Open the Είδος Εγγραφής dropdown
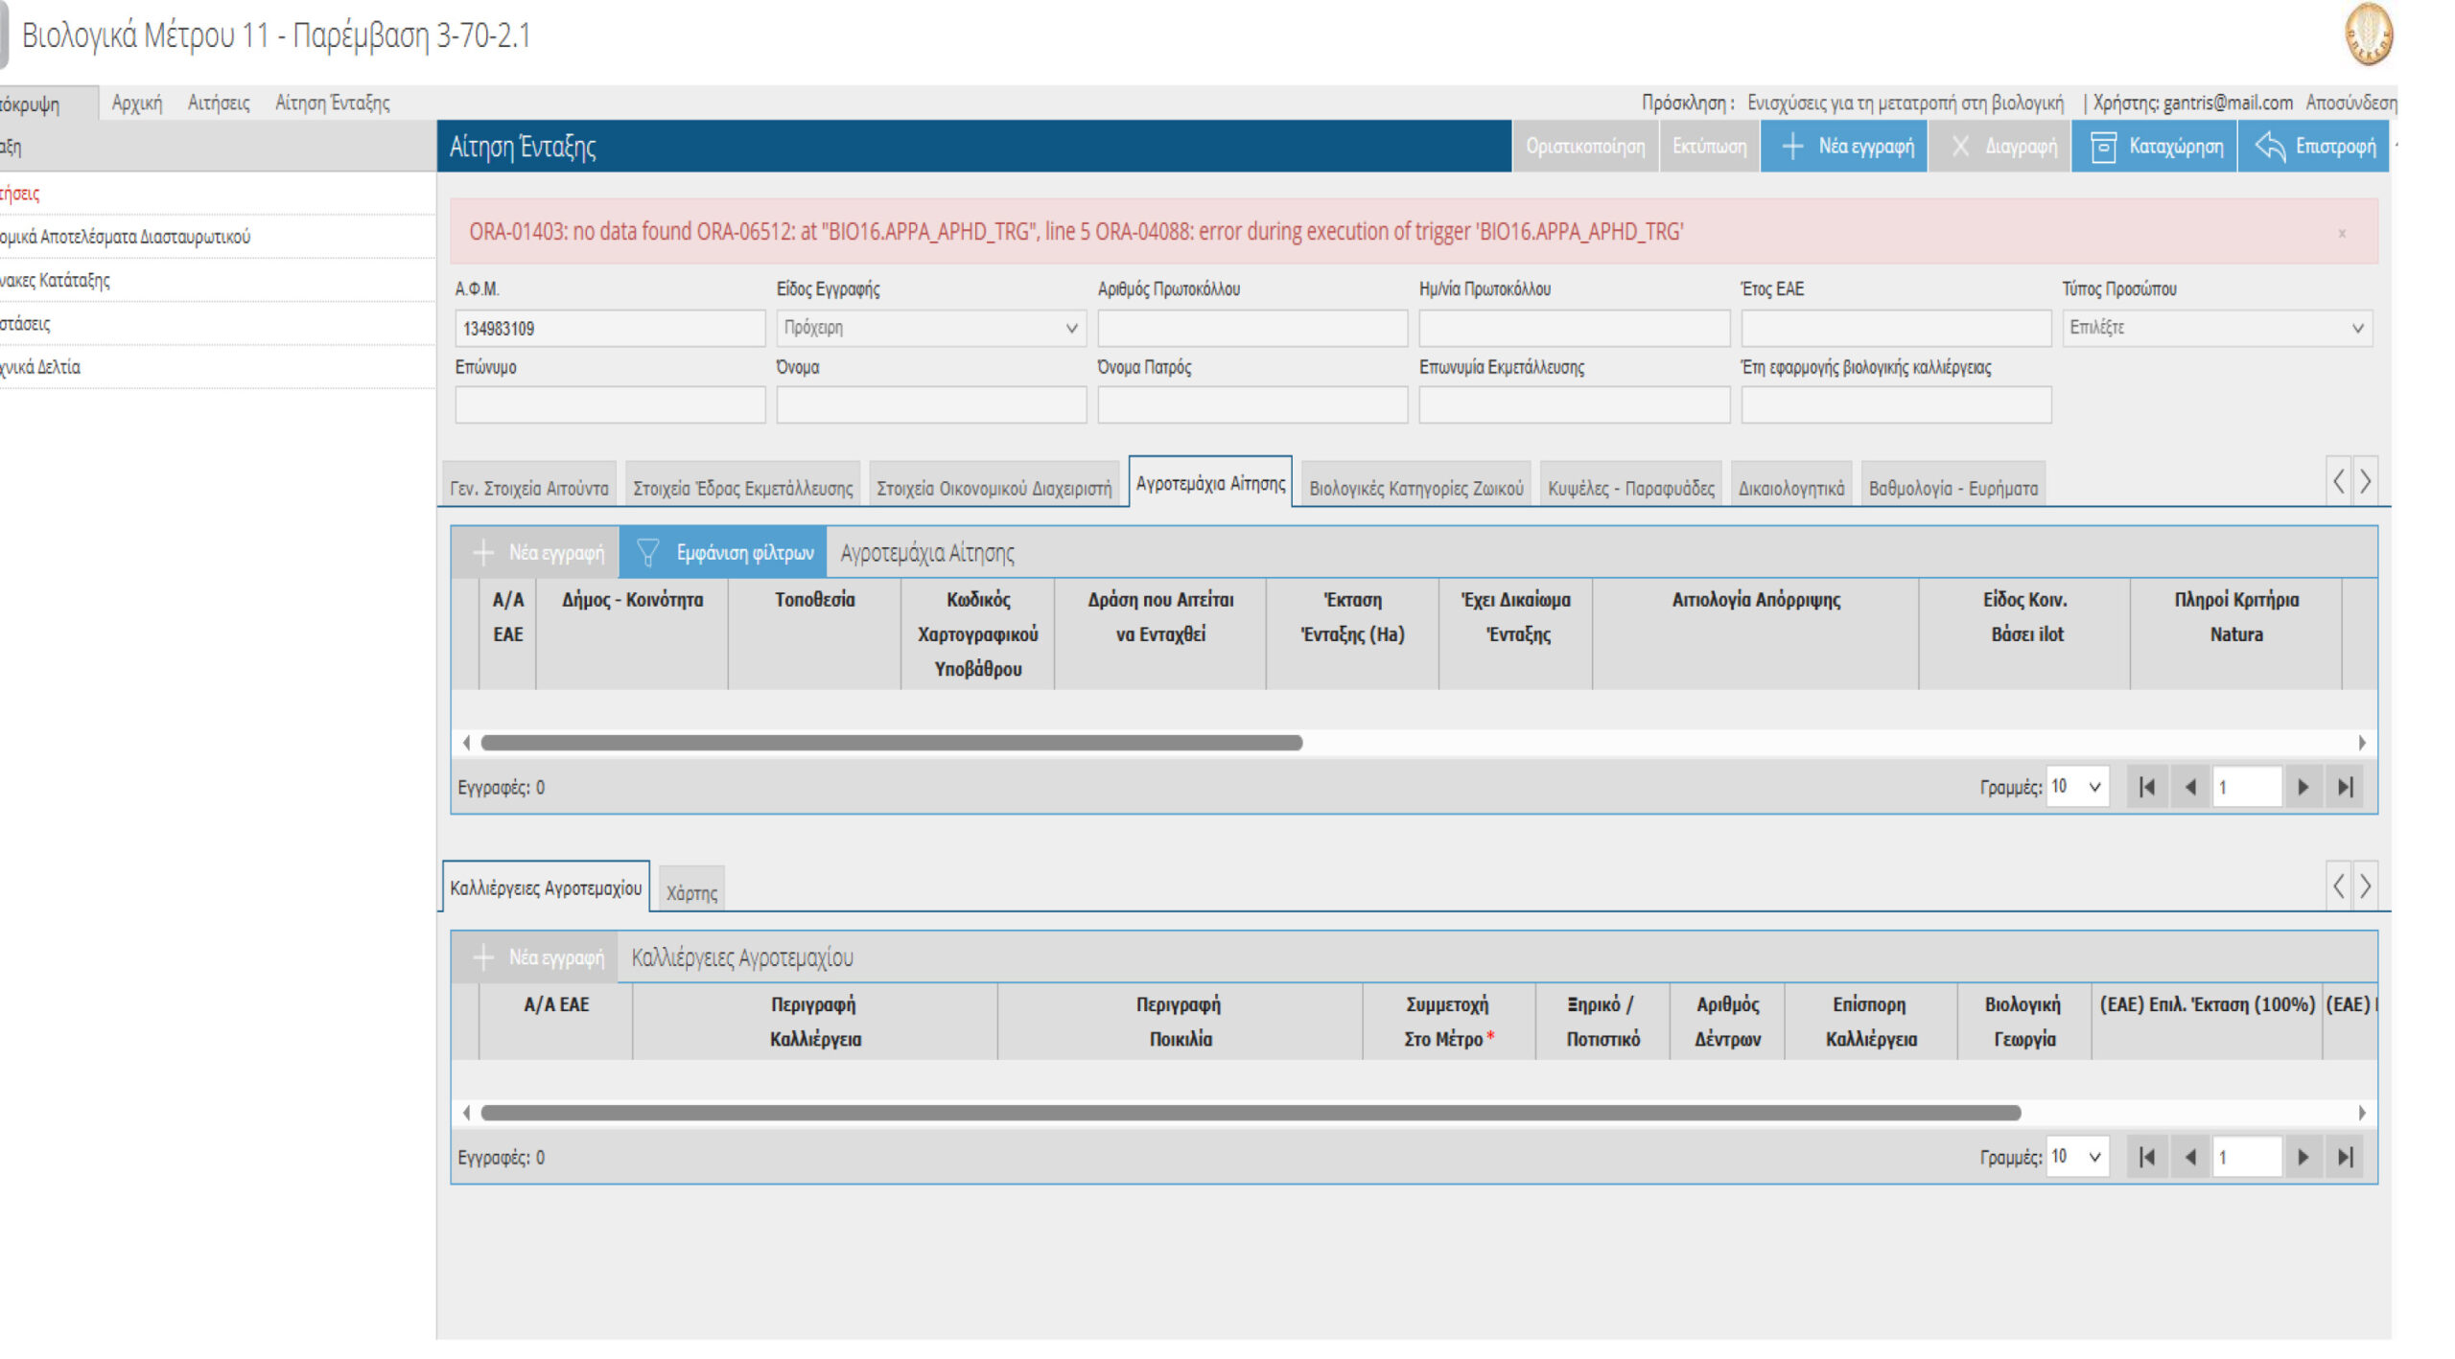 pos(930,328)
